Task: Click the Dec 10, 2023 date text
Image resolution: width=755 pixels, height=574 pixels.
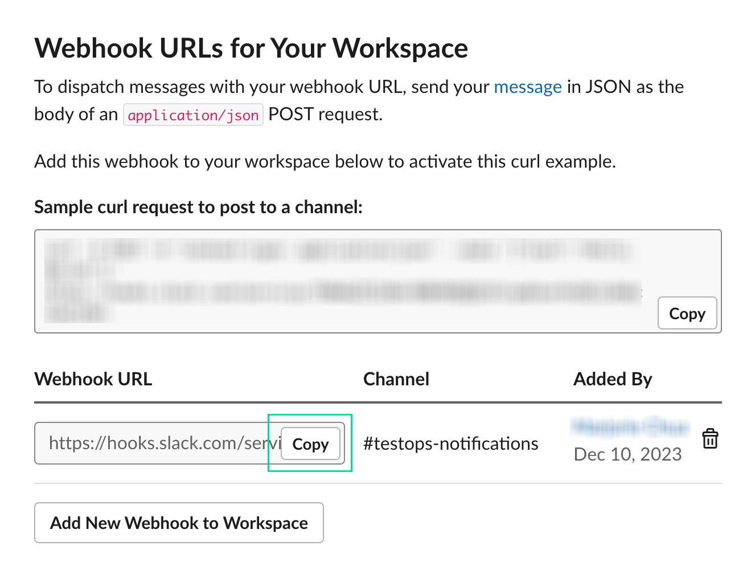Action: 627,454
